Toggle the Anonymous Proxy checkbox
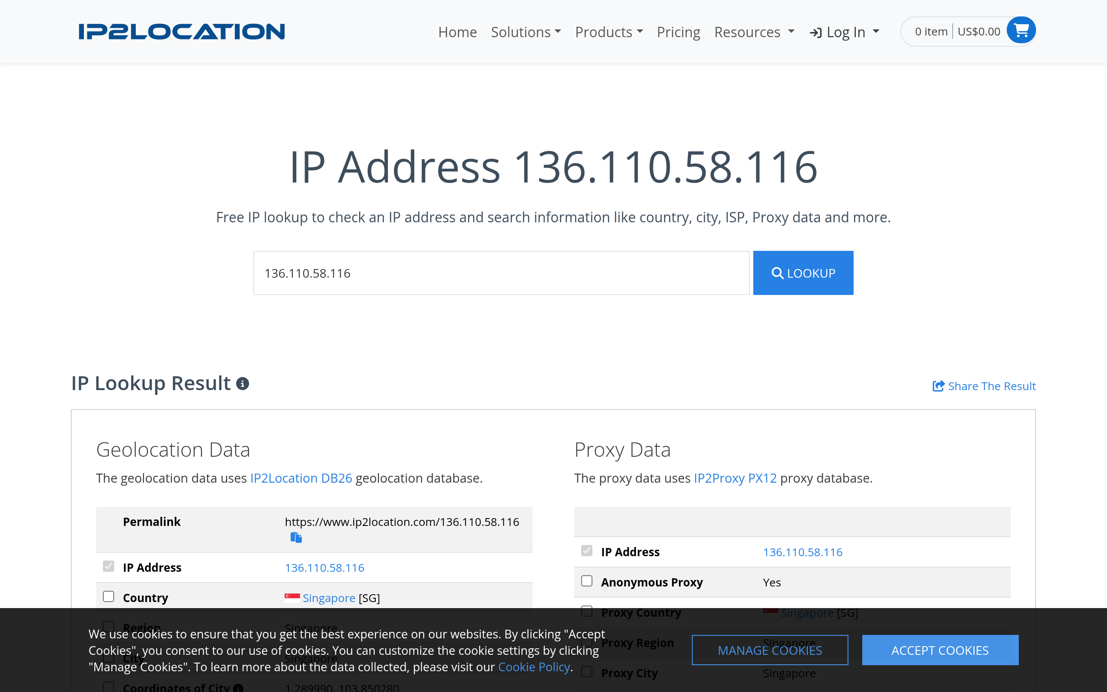This screenshot has height=692, width=1107. (586, 581)
